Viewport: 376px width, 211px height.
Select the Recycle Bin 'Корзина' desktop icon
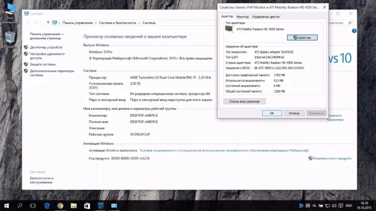point(10,40)
